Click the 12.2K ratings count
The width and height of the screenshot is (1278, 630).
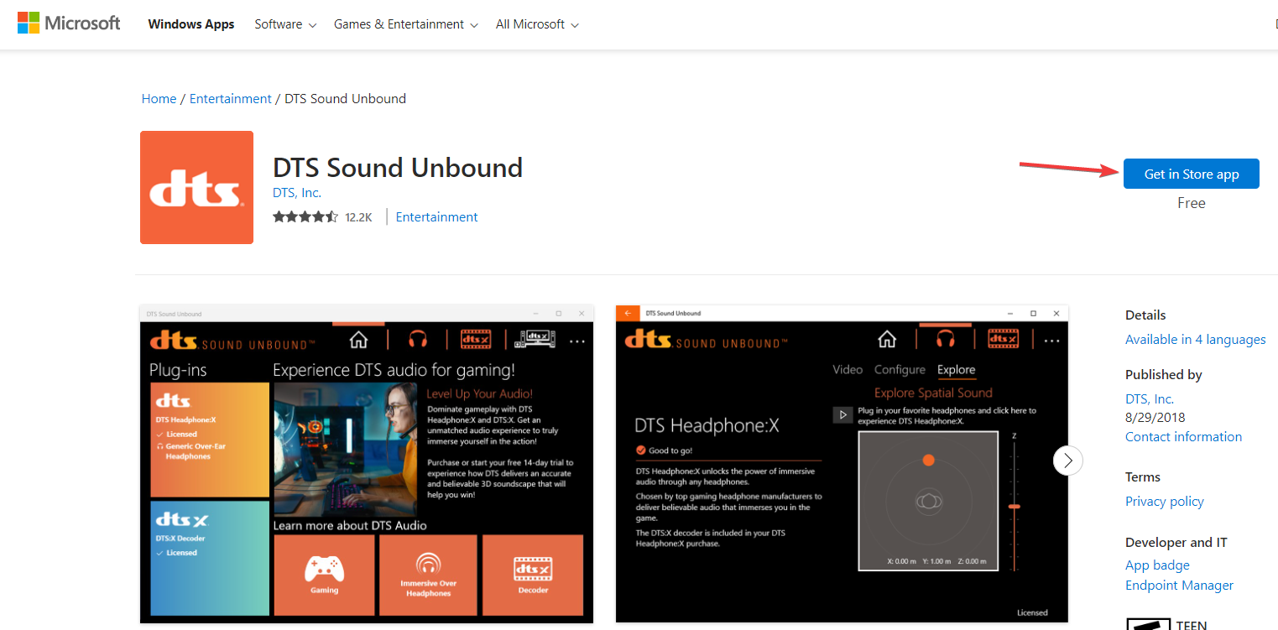coord(358,217)
